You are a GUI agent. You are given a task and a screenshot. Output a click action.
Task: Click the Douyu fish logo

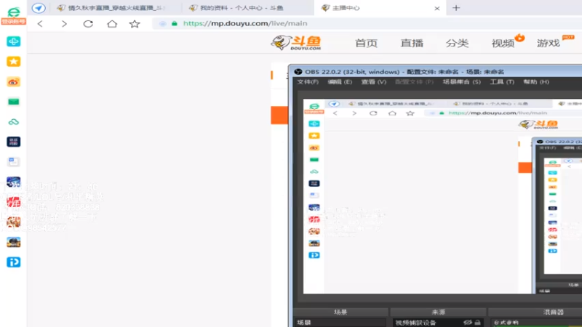click(x=296, y=43)
